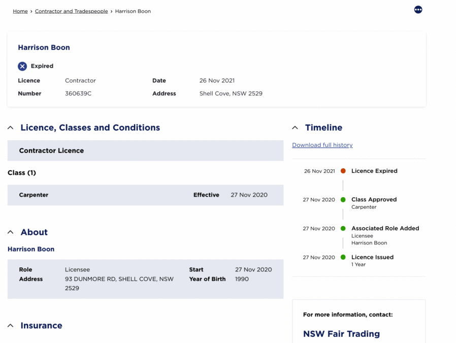Click the Harrison Boon breadcrumb item
The width and height of the screenshot is (456, 343).
[x=133, y=11]
